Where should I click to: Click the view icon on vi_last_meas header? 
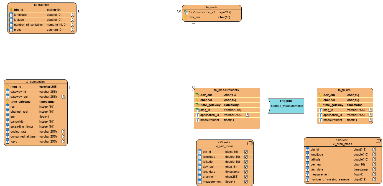(249, 143)
